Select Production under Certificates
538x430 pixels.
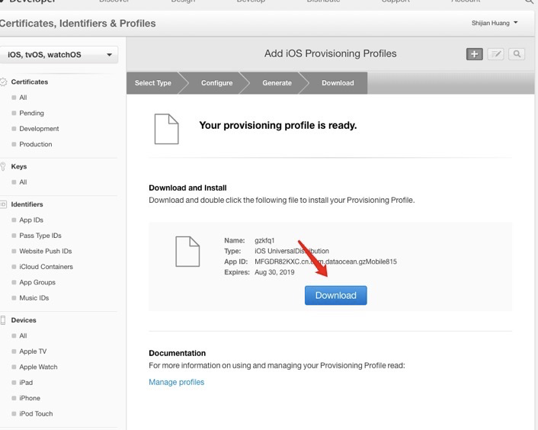tap(36, 144)
